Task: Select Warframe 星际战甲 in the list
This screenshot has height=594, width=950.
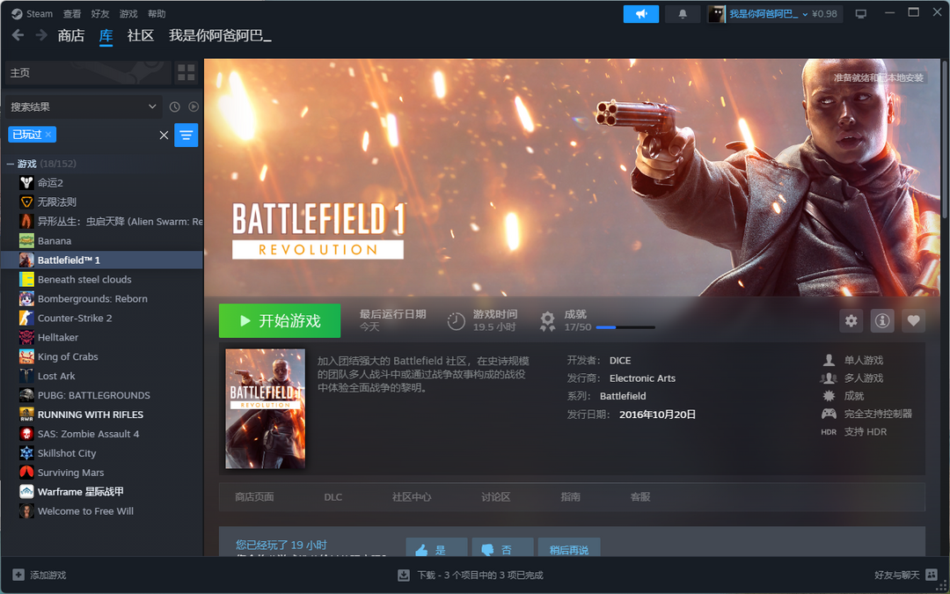Action: (102, 492)
